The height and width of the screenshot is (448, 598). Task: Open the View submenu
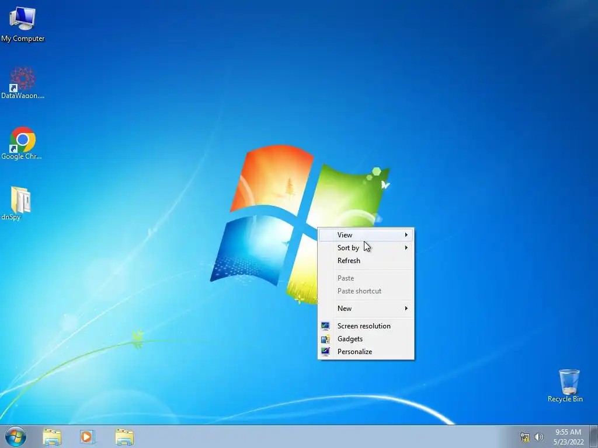click(x=366, y=235)
